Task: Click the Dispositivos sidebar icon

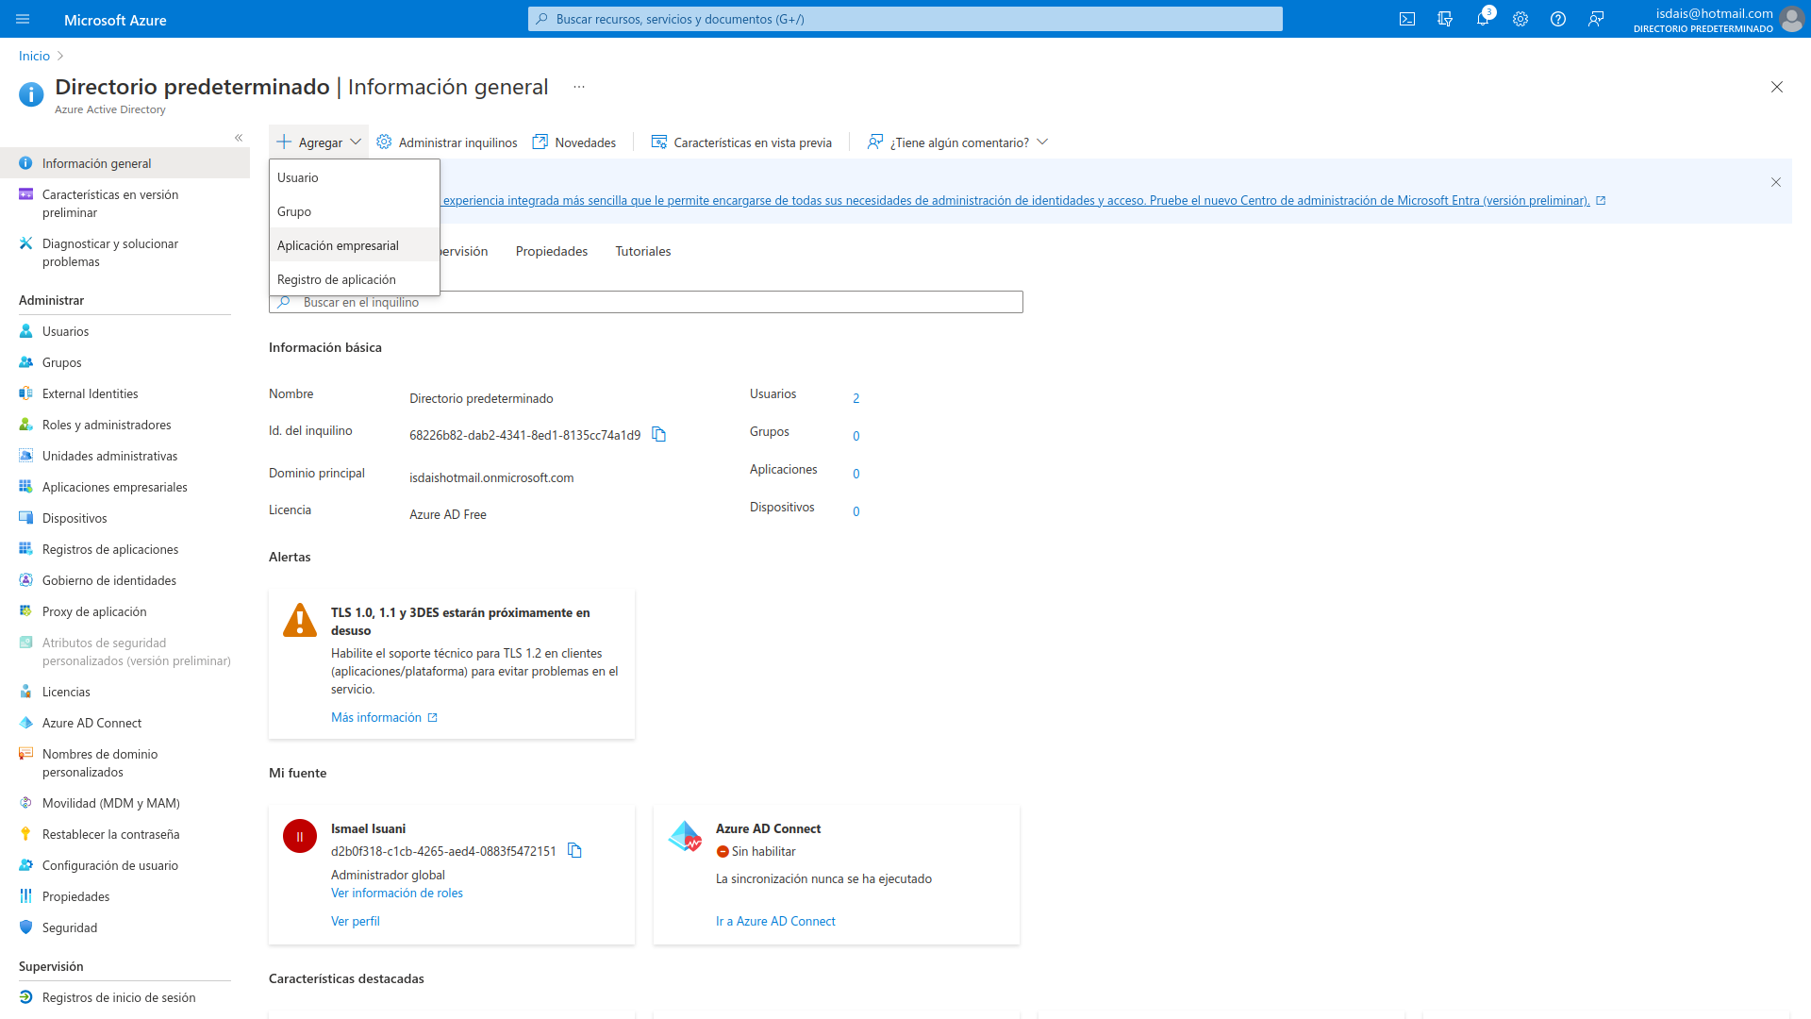Action: click(x=26, y=518)
